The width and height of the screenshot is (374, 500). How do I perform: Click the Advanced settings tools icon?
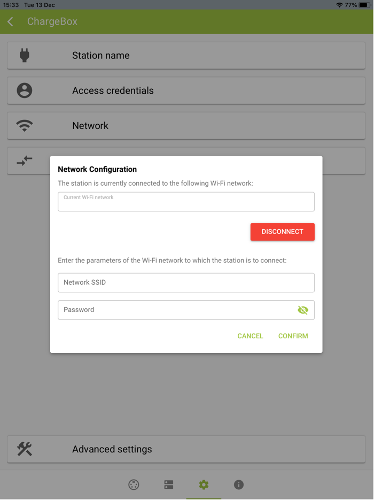25,449
